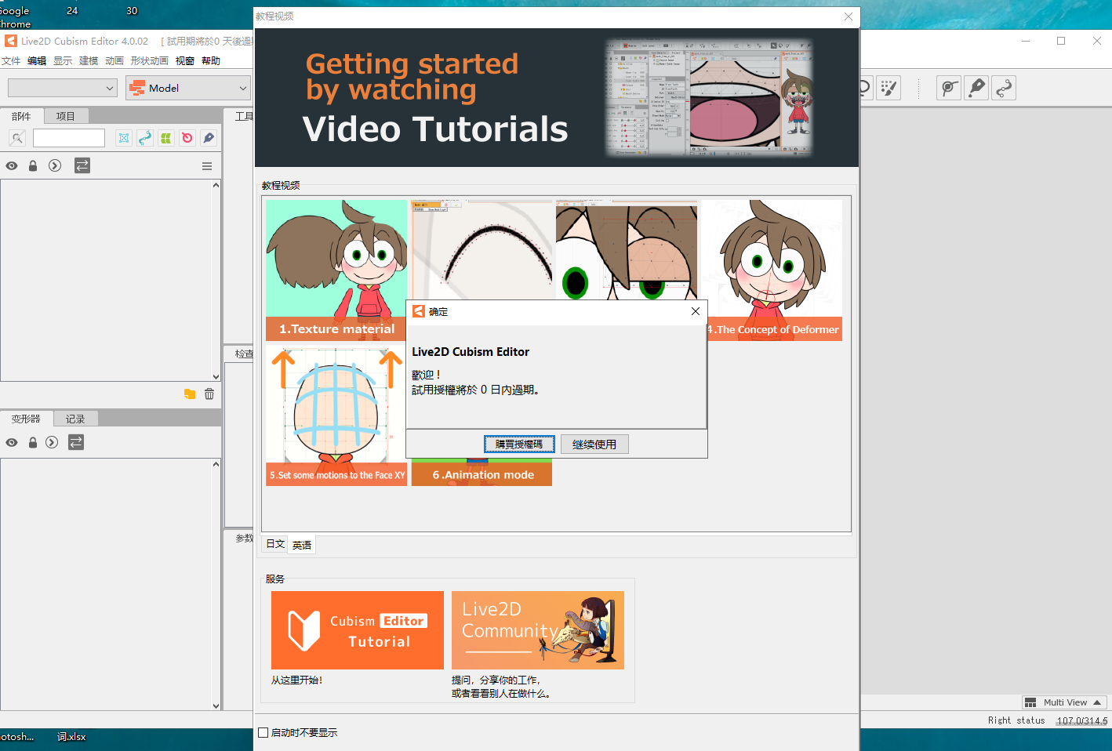Open the 建模 menu
The image size is (1112, 751).
89,60
